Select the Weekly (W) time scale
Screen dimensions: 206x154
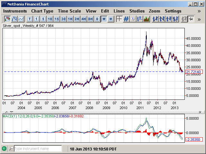point(104,19)
